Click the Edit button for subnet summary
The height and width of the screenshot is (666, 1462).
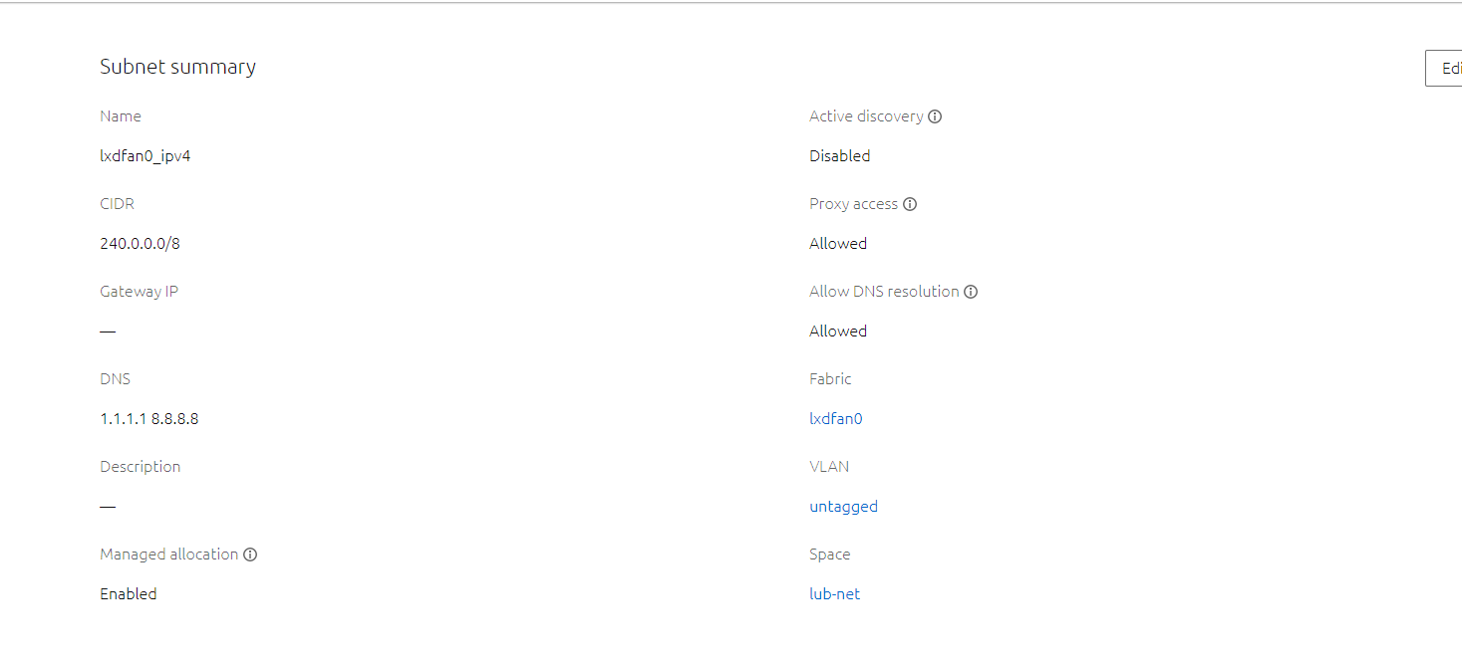1444,68
